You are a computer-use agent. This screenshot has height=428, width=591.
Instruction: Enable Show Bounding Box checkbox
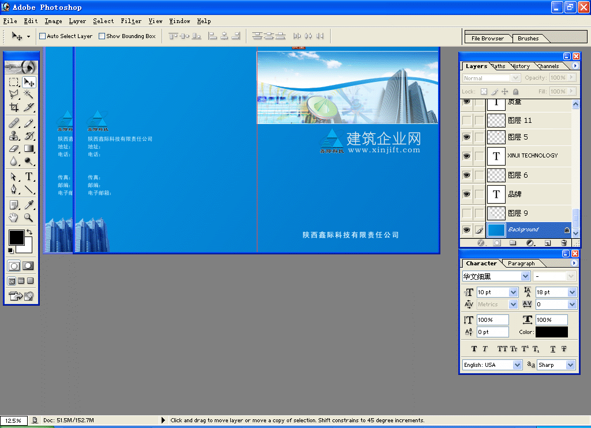click(102, 36)
